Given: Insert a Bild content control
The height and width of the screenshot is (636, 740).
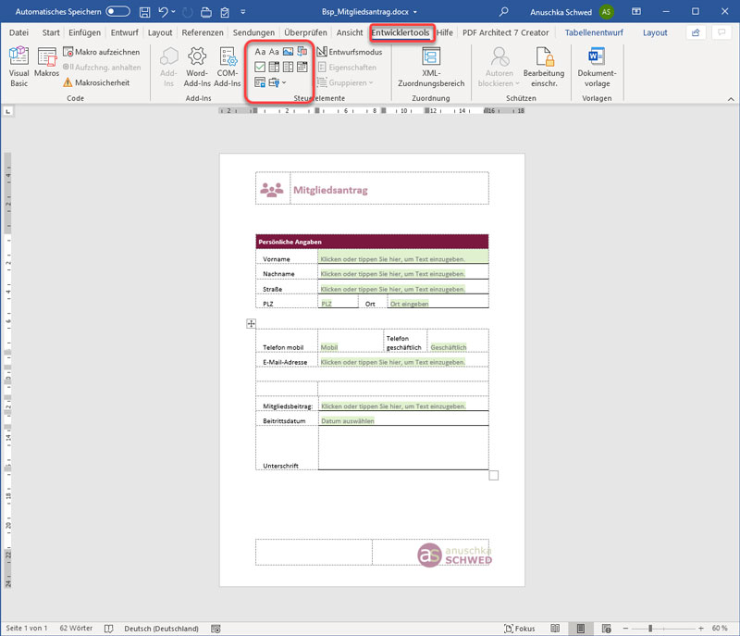Looking at the screenshot, I should tap(287, 52).
